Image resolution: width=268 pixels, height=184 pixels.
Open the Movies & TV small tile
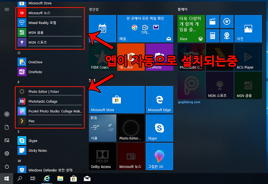coord(213,22)
